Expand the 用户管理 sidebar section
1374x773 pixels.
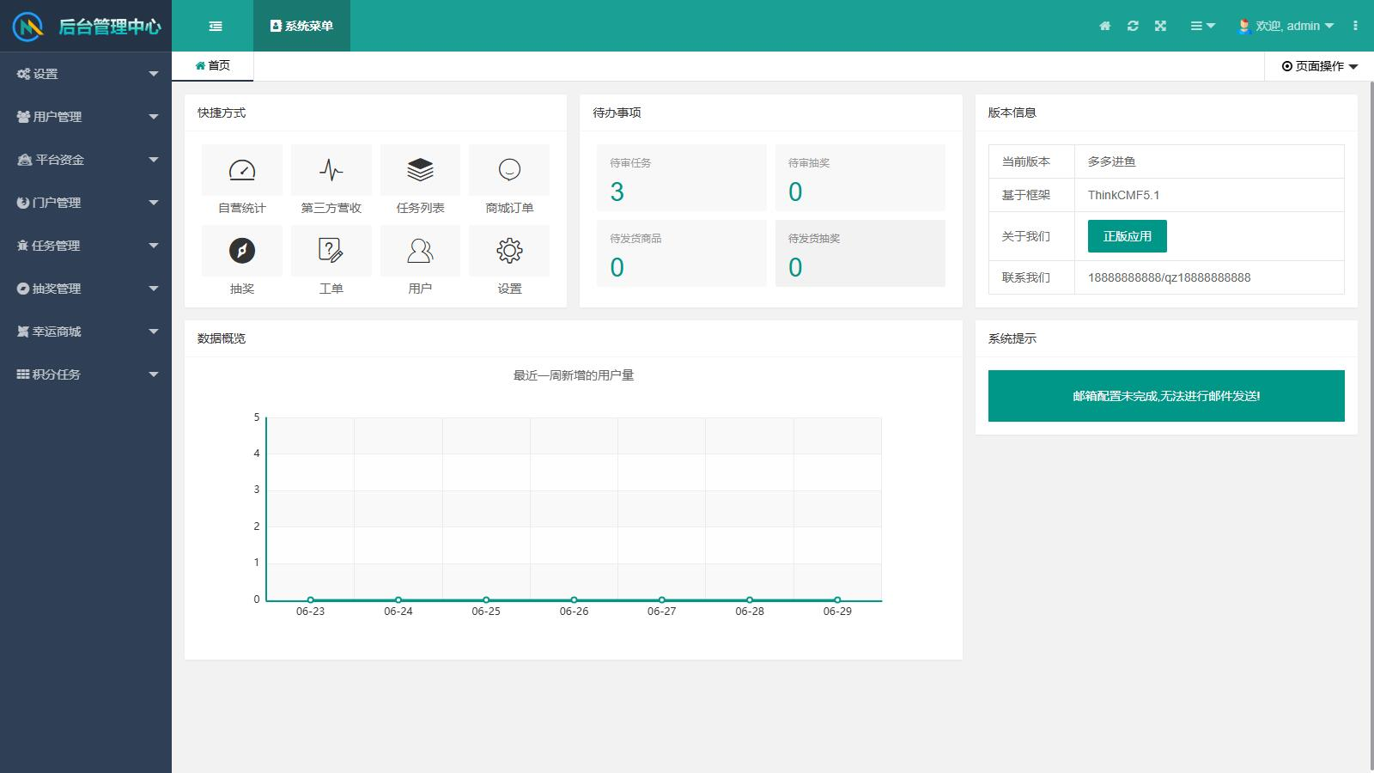[x=86, y=117]
